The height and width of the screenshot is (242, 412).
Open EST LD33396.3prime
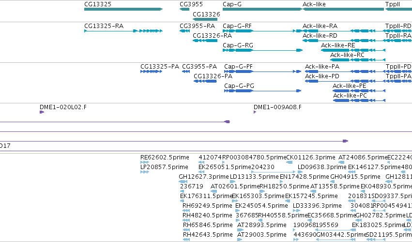tap(317, 206)
